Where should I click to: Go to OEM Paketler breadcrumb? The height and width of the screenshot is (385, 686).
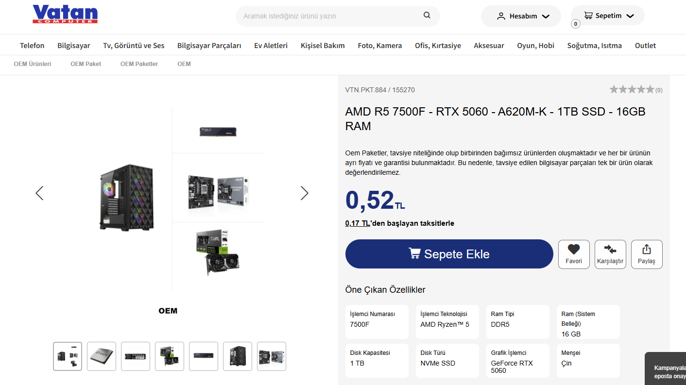[139, 64]
